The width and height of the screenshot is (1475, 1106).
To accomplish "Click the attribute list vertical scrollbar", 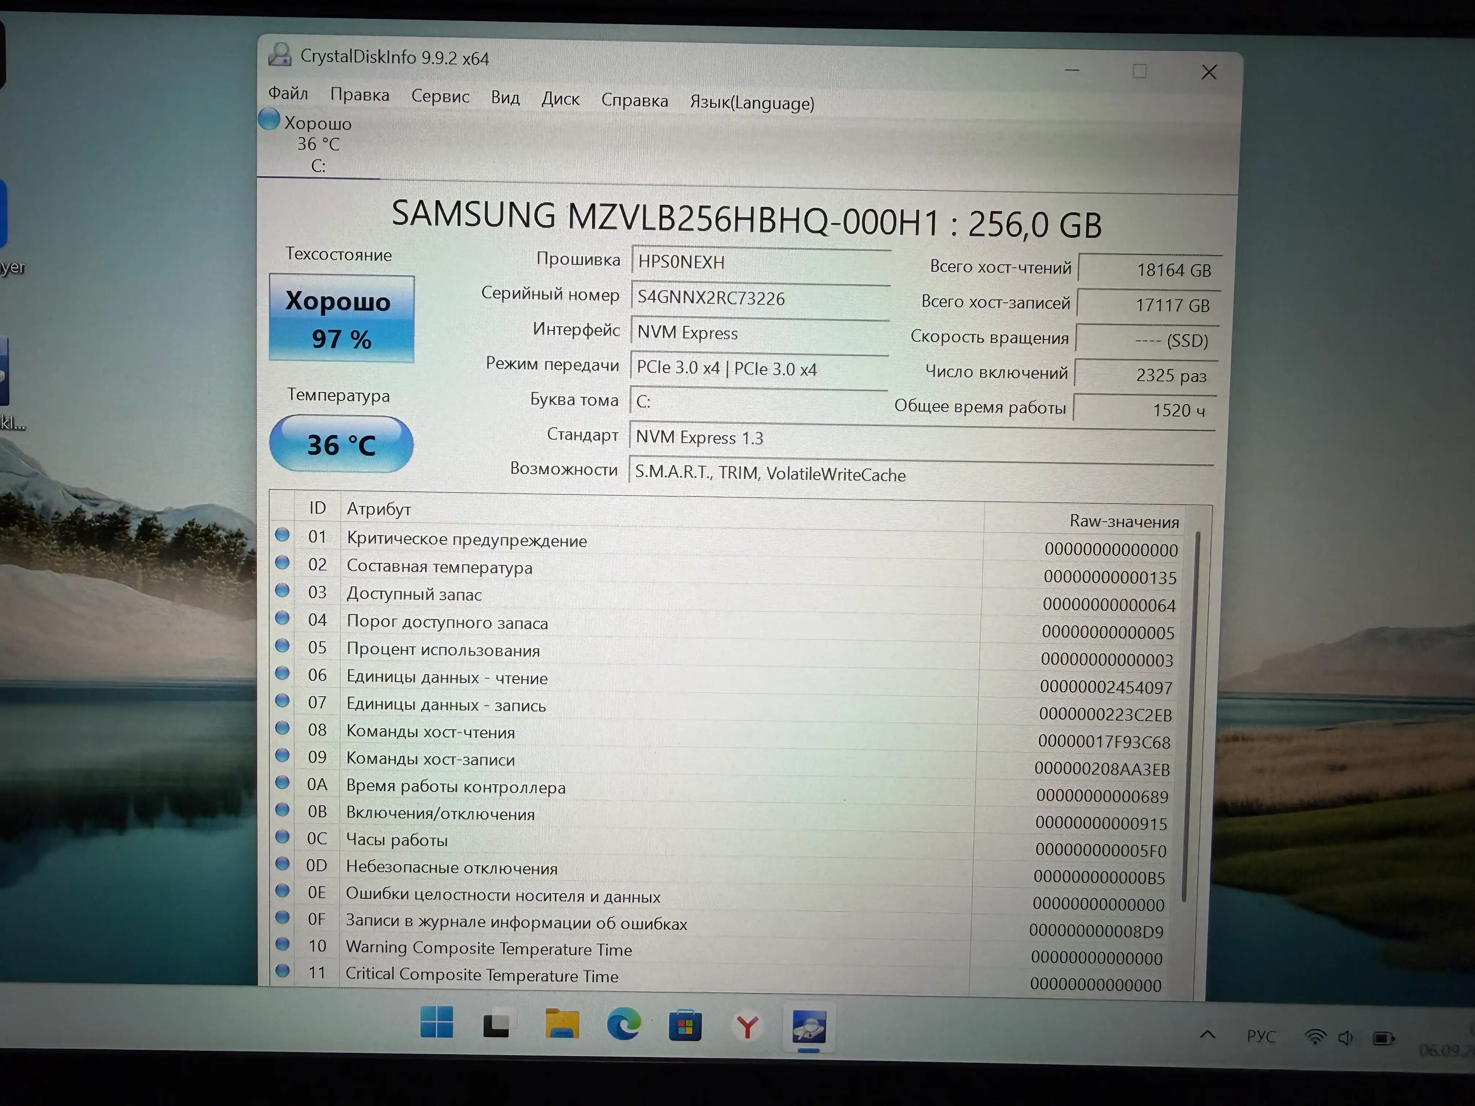I will click(x=1192, y=716).
